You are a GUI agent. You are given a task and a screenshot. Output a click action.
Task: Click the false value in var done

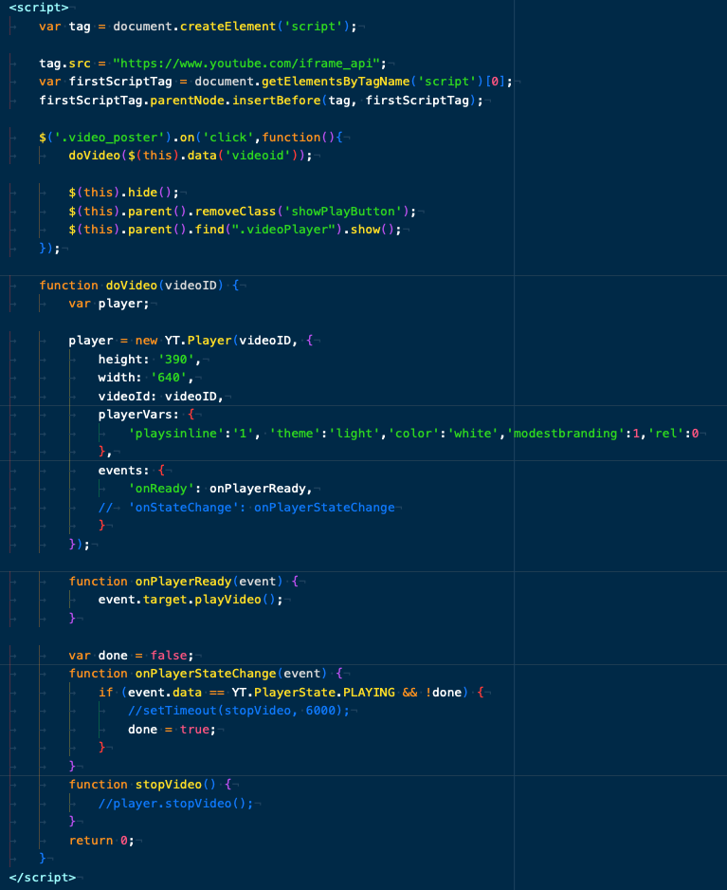click(x=171, y=655)
